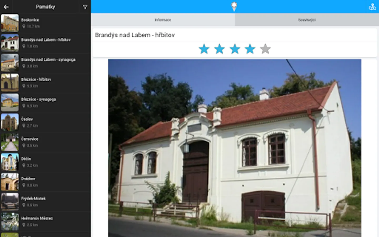Rate four stars

point(250,49)
